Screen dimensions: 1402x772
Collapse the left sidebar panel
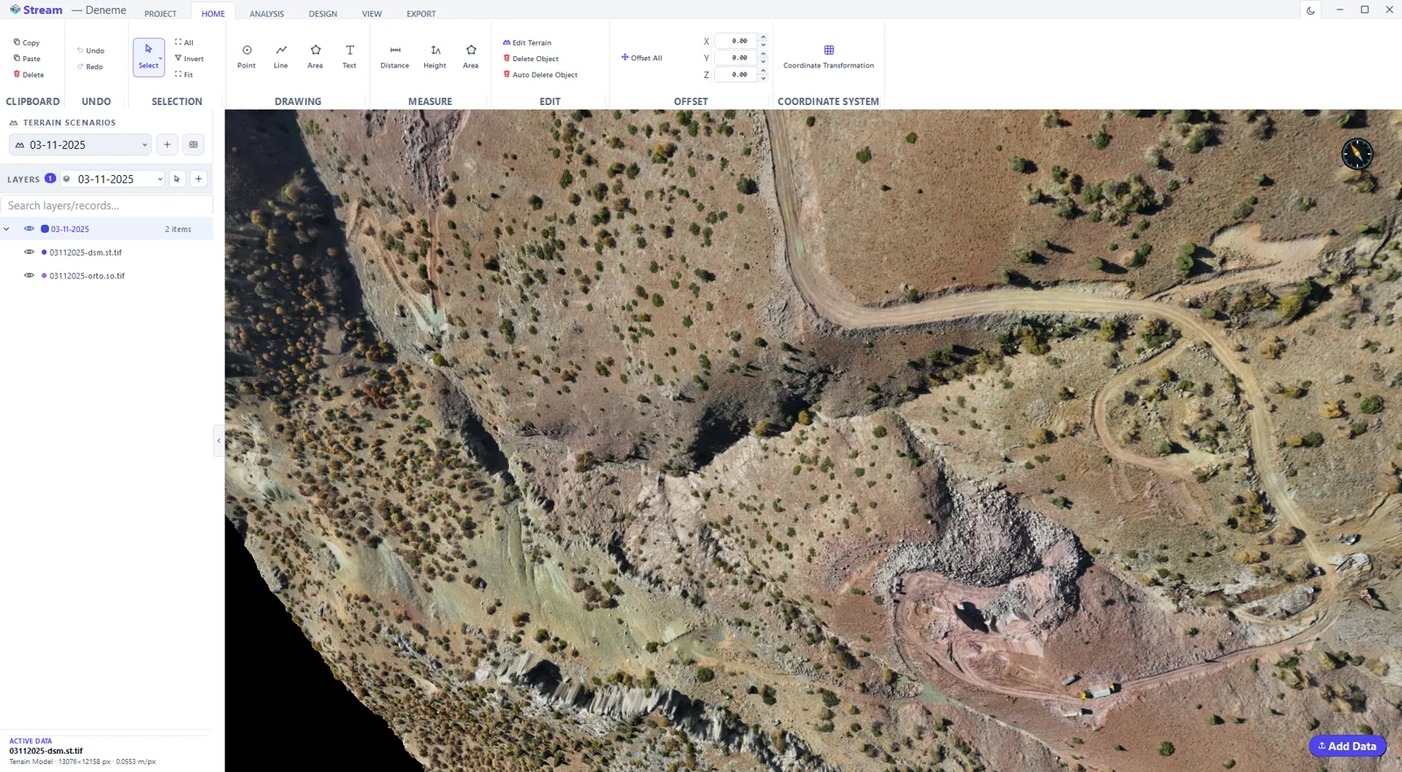[218, 440]
